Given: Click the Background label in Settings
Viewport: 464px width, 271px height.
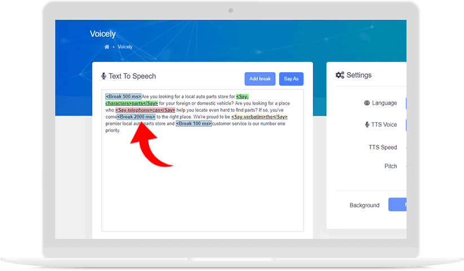Looking at the screenshot, I should (364, 205).
